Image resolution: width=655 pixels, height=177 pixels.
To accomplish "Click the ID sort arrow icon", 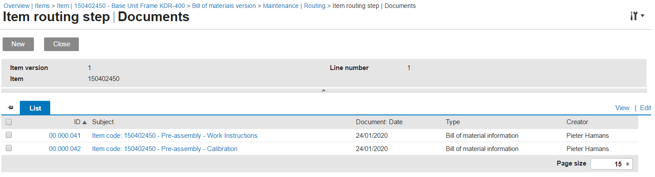I will [x=85, y=122].
